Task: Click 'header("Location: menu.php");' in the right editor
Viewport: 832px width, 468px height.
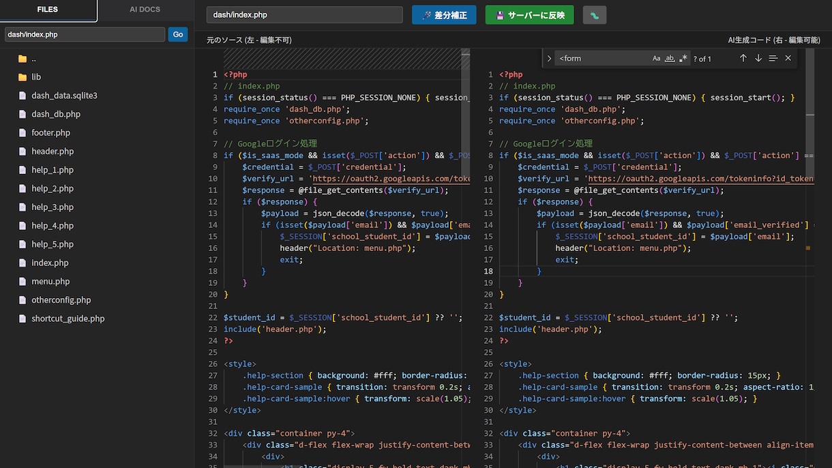Action: pyautogui.click(x=623, y=248)
